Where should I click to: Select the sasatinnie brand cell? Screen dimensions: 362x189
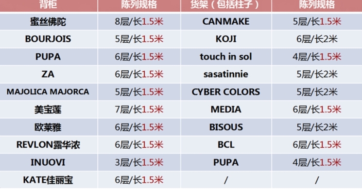(x=226, y=74)
